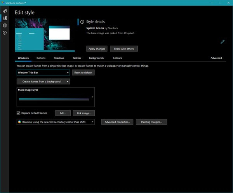Switch to the Taskbar tab

click(77, 58)
